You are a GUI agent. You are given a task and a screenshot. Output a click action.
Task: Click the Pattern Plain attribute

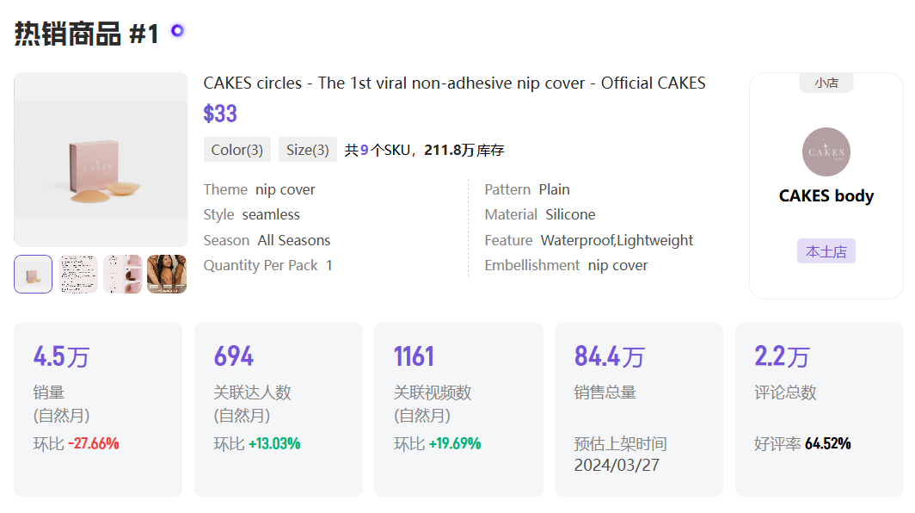click(x=527, y=189)
